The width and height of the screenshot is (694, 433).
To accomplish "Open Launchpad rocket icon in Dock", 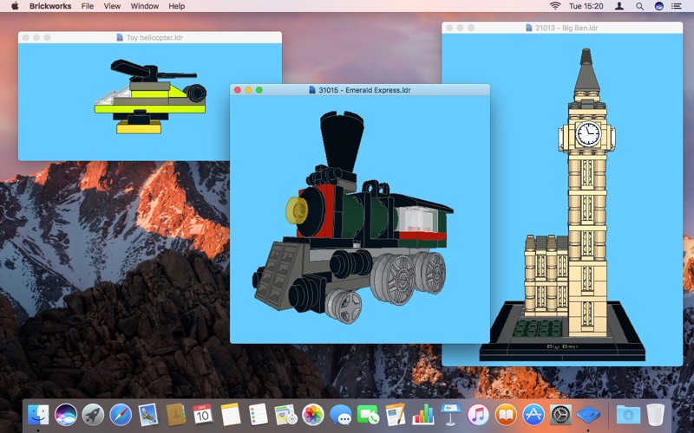I will (x=94, y=415).
